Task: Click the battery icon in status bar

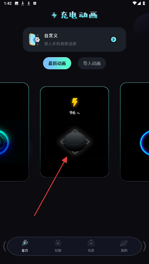Action: tap(144, 3)
